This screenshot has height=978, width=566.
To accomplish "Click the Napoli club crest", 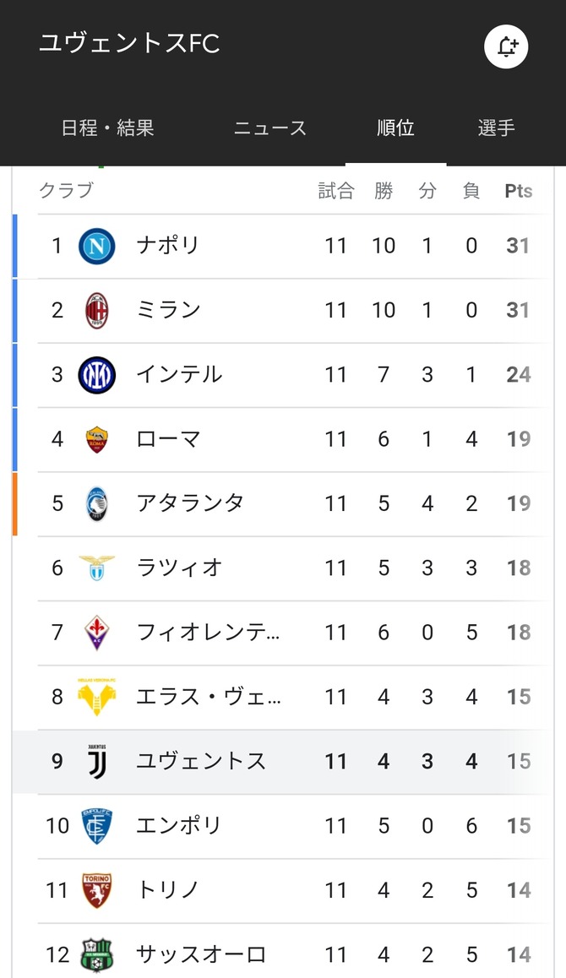I will coord(97,246).
